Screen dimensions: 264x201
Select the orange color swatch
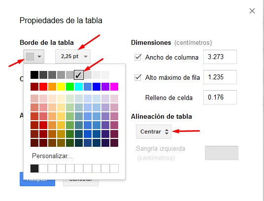point(52,87)
